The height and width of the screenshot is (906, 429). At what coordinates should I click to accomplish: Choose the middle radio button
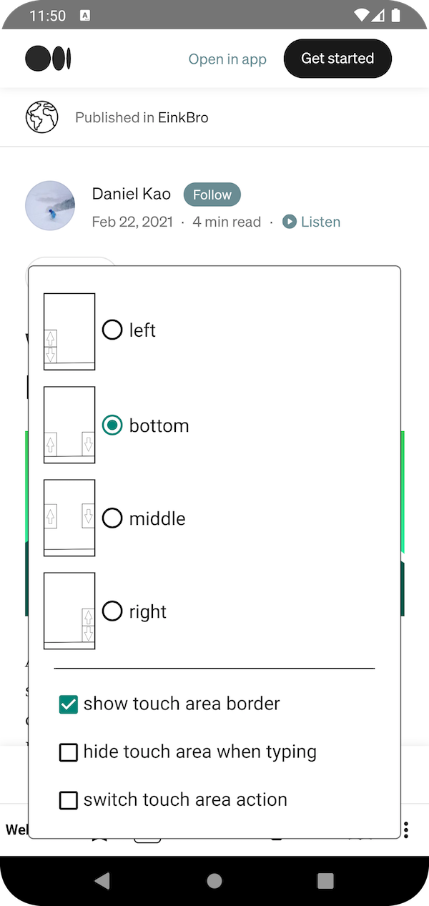pyautogui.click(x=112, y=518)
